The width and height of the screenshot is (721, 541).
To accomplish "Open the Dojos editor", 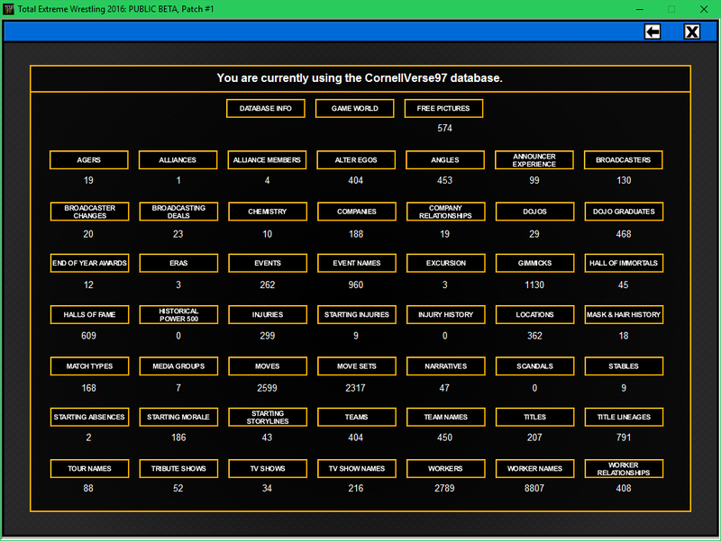I will pos(534,212).
